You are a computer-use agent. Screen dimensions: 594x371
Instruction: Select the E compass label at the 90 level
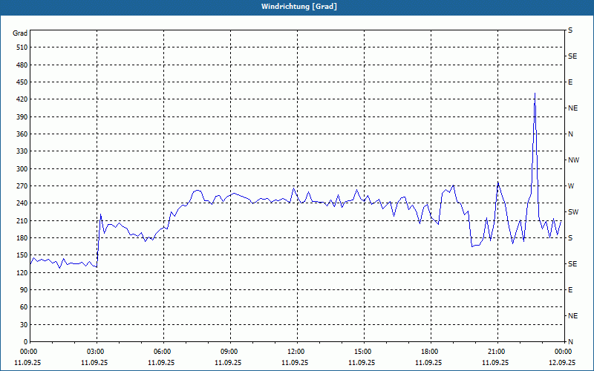[570, 290]
